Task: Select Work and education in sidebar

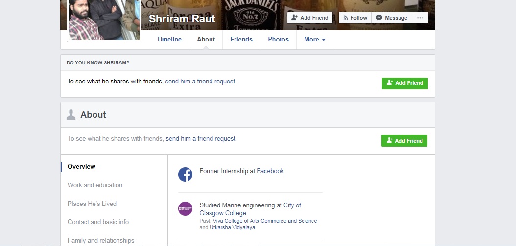Action: (95, 185)
